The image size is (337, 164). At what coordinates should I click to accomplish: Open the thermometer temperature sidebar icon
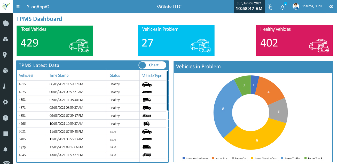pos(4,87)
